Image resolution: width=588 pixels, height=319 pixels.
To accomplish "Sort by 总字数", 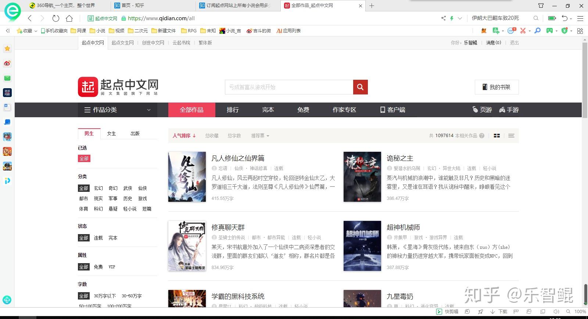I will coord(234,136).
